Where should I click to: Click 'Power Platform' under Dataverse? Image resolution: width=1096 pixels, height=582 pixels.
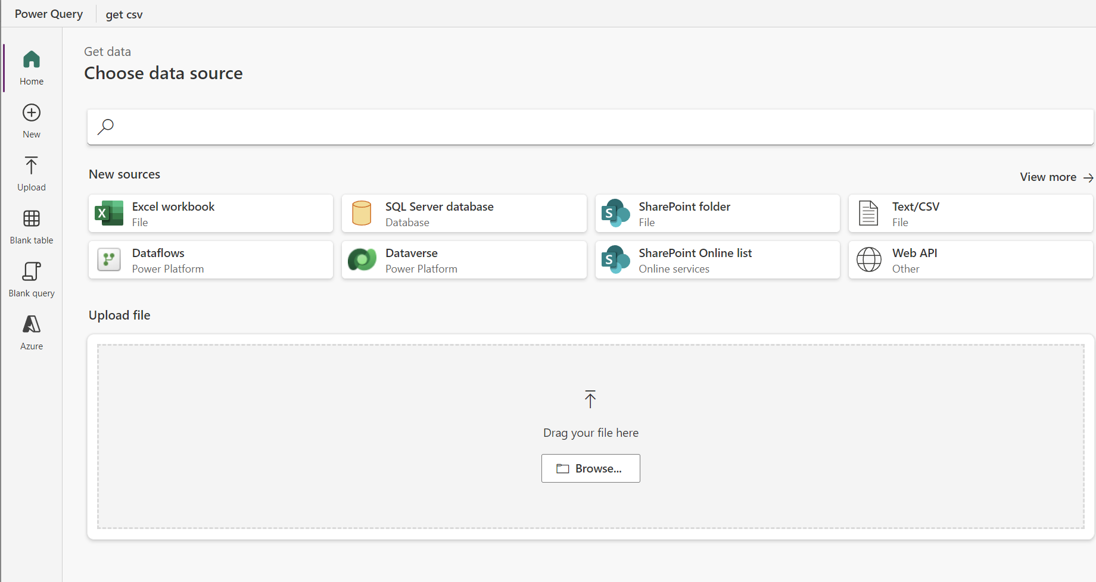tap(422, 269)
